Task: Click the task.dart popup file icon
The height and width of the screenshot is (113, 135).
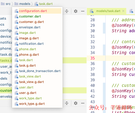Action: click(x=16, y=60)
